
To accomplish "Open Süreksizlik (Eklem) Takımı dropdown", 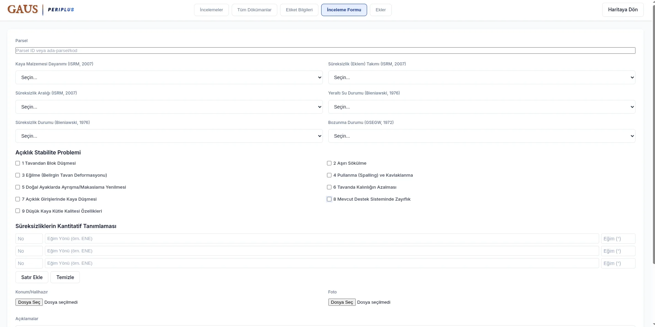I will [482, 77].
